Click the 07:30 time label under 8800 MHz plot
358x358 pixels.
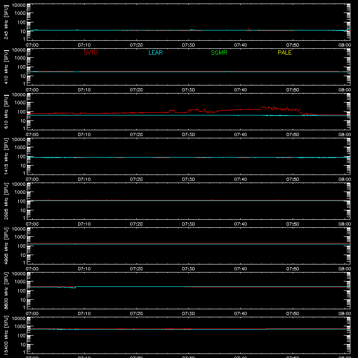[188, 314]
